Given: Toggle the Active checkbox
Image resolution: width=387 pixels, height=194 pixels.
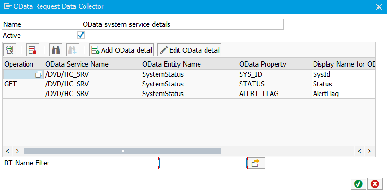Looking at the screenshot, I should coord(81,35).
